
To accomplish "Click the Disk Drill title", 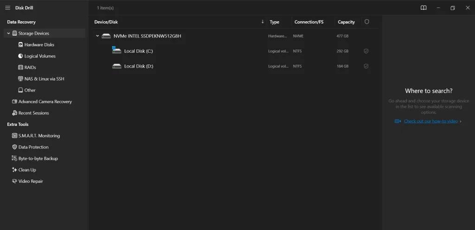I will pos(24,8).
